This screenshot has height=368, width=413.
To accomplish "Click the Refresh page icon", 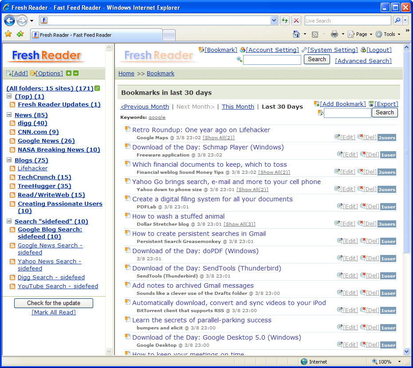I will pos(284,20).
